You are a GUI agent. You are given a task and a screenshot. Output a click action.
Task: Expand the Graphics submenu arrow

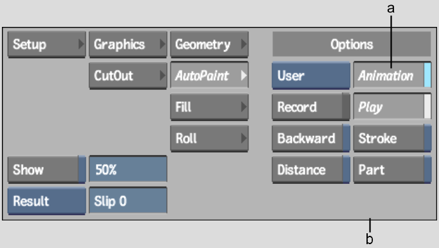click(162, 44)
